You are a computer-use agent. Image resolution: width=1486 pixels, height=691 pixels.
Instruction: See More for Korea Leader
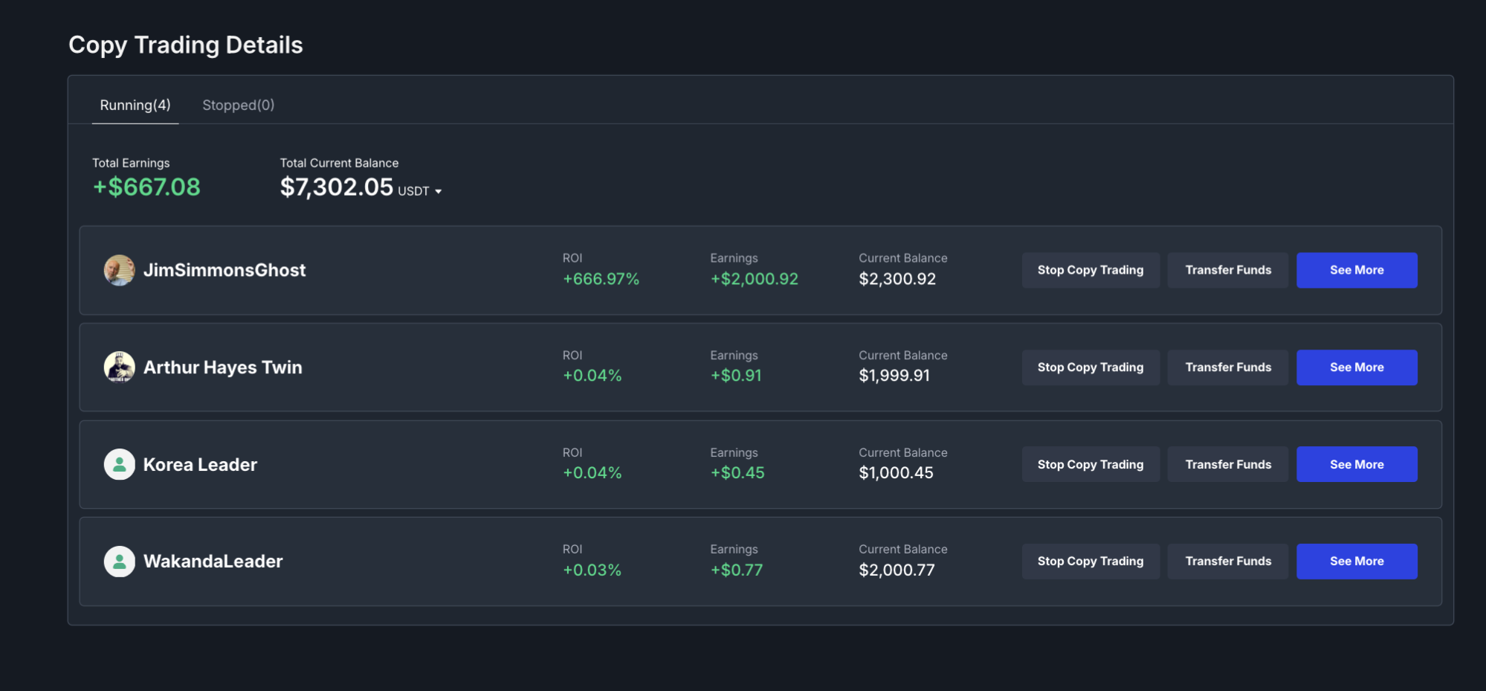pyautogui.click(x=1356, y=464)
